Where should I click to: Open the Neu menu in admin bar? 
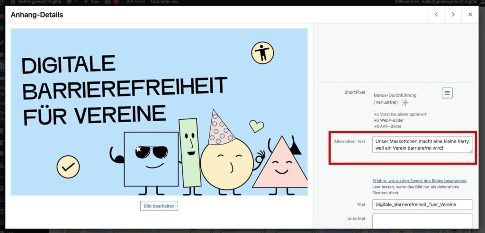tap(91, 2)
